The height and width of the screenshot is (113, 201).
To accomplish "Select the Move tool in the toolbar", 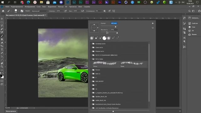I will 2,19.
